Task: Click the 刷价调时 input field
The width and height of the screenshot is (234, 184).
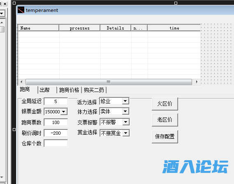Action: click(x=56, y=133)
